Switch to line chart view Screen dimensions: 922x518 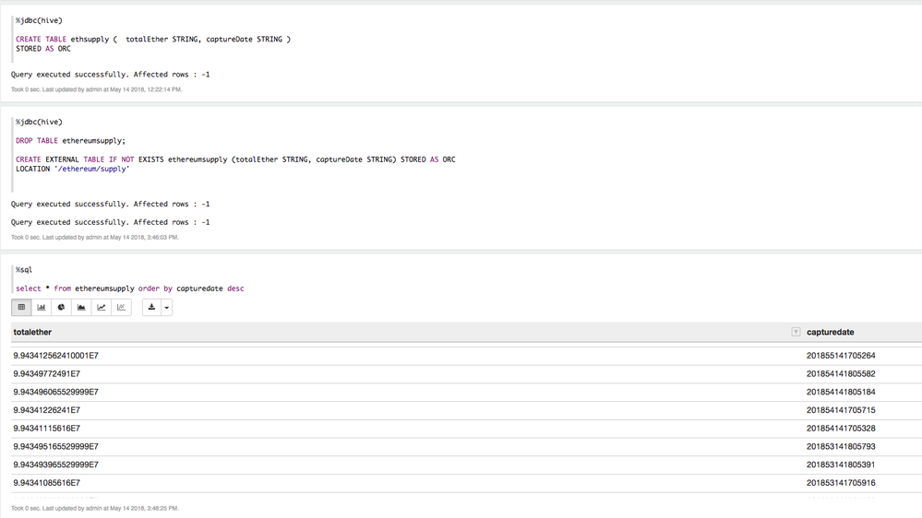[102, 307]
